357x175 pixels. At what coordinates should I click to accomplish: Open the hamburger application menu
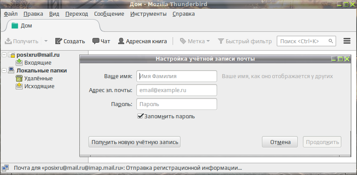[347, 41]
